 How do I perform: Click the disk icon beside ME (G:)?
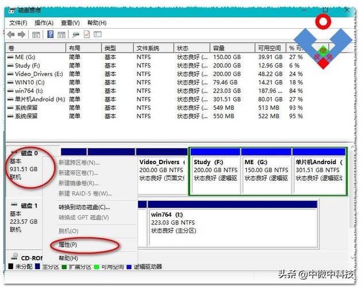tap(10, 57)
